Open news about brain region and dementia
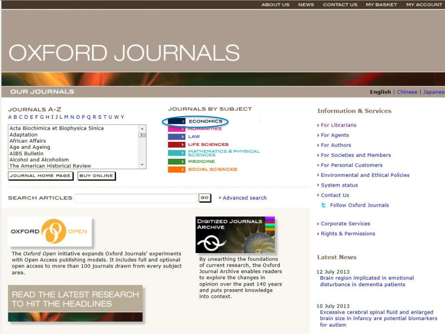 367,281
